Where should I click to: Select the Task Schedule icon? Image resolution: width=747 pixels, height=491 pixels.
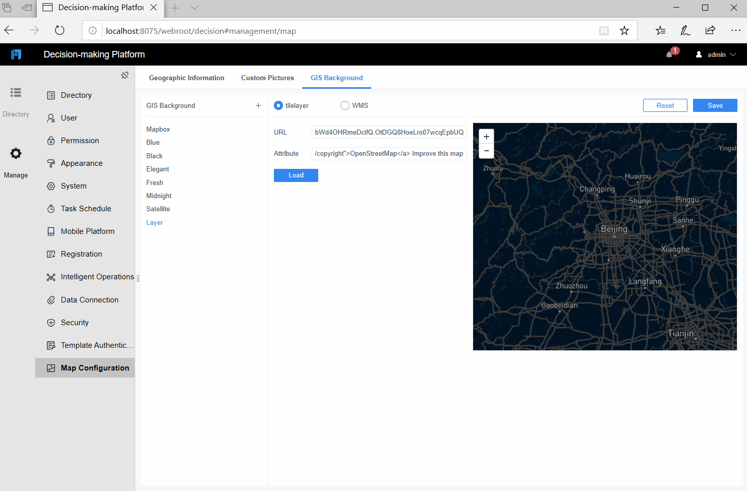(50, 208)
